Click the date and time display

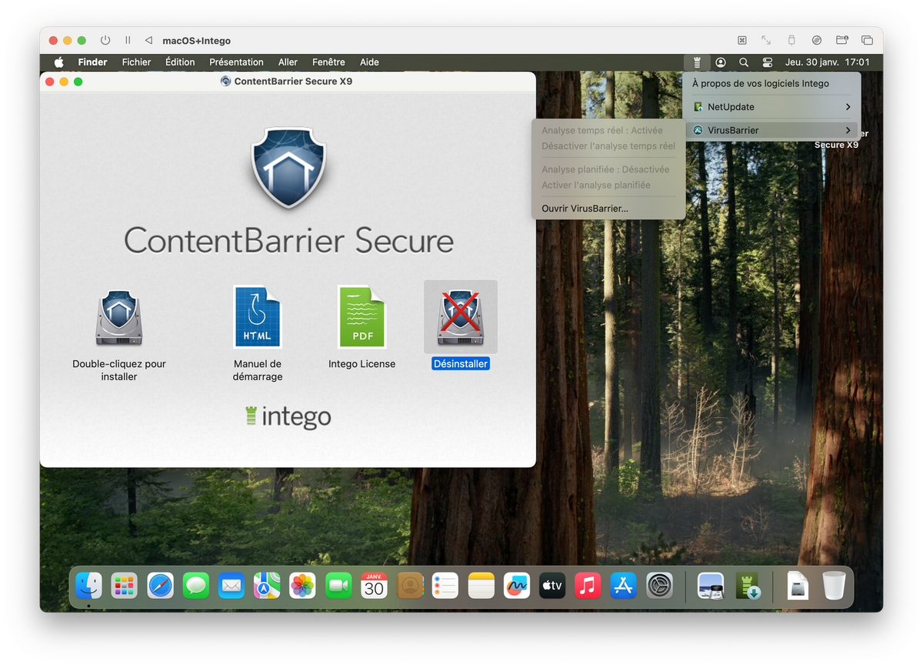827,62
